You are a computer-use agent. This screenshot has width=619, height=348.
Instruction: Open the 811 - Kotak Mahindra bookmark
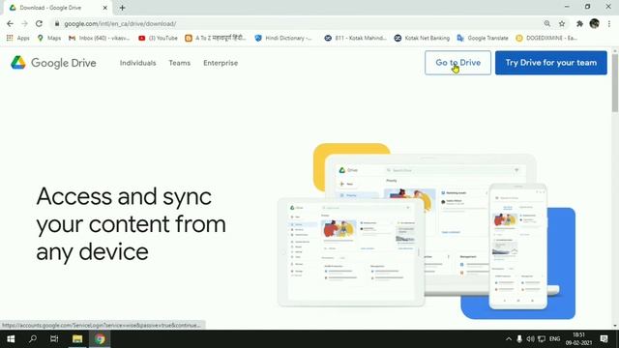(x=355, y=38)
